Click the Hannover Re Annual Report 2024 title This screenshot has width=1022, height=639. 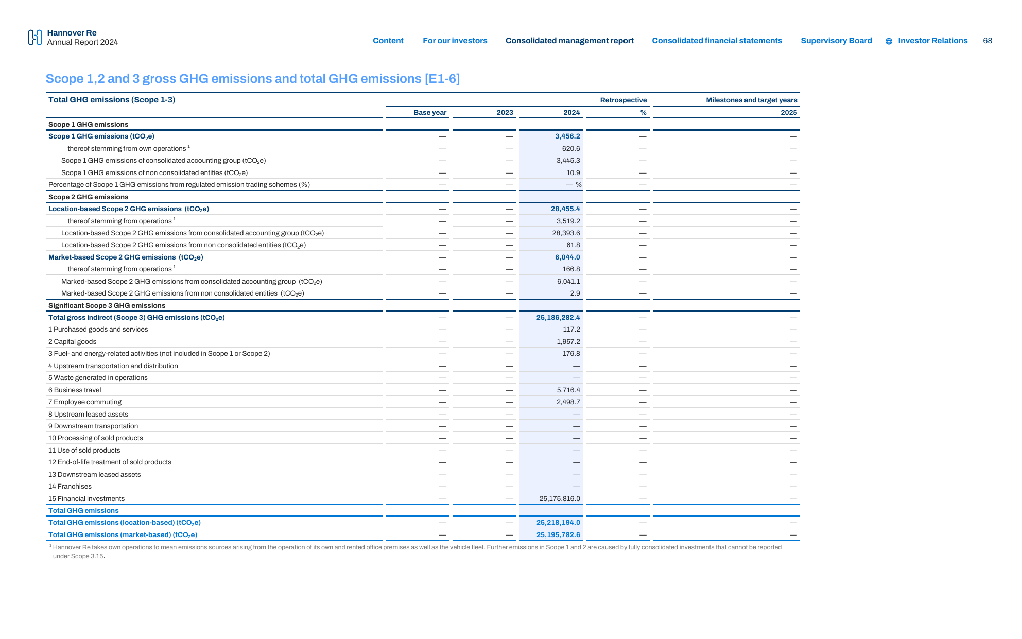[82, 38]
